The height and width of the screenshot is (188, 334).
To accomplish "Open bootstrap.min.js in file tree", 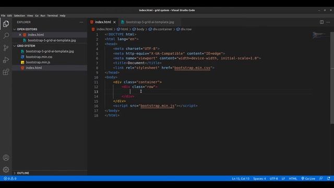I will 38,63.
